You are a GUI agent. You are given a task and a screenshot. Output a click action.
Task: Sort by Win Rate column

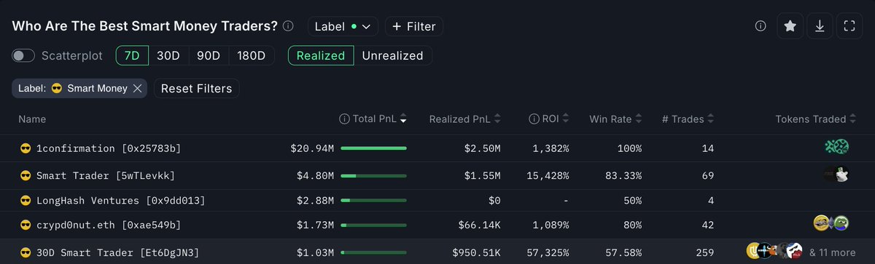[x=616, y=119]
